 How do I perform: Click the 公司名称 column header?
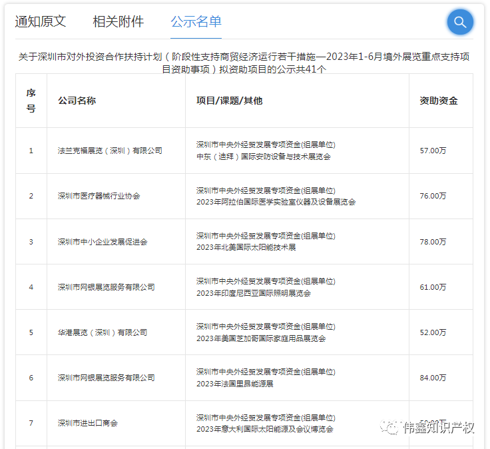[77, 101]
